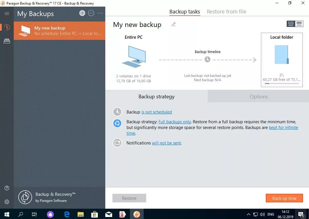The image size is (309, 219).
Task: Edit backup name with pencil icon
Action: [x=174, y=24]
